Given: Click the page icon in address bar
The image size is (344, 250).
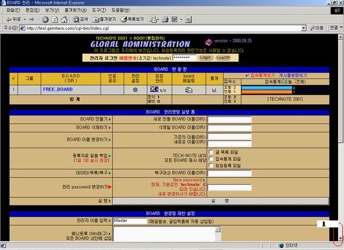Looking at the screenshot, I should (x=23, y=28).
